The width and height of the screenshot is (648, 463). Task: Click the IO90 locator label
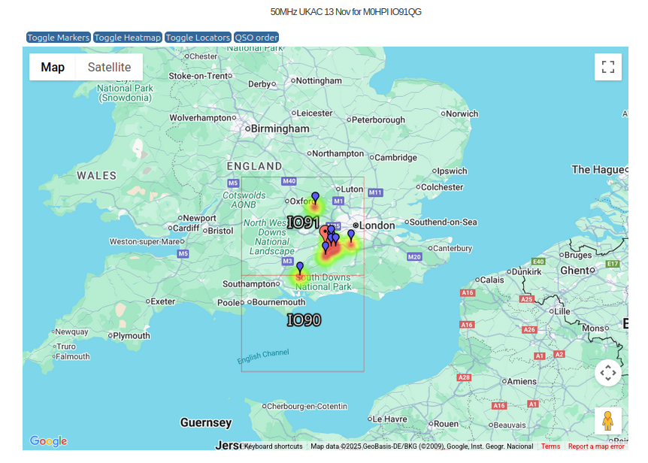click(x=304, y=320)
